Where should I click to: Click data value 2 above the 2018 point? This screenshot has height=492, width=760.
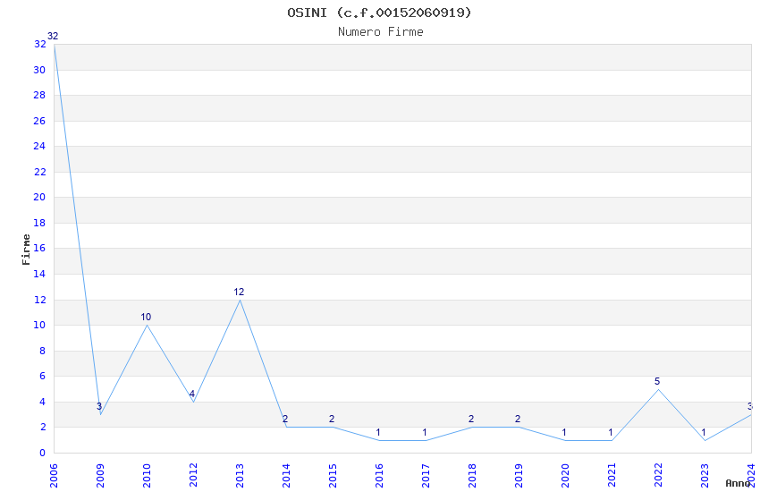pyautogui.click(x=471, y=419)
